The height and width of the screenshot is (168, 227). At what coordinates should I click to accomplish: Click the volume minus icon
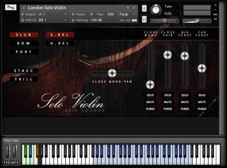tap(185, 21)
